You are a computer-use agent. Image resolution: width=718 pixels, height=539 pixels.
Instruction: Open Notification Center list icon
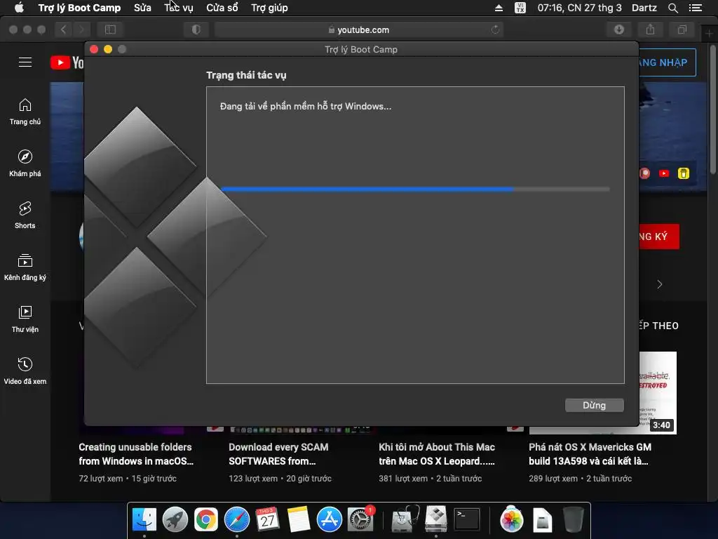[x=696, y=8]
